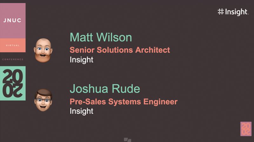Click the gray logo at bottom center
The image size is (254, 142).
[x=128, y=140]
